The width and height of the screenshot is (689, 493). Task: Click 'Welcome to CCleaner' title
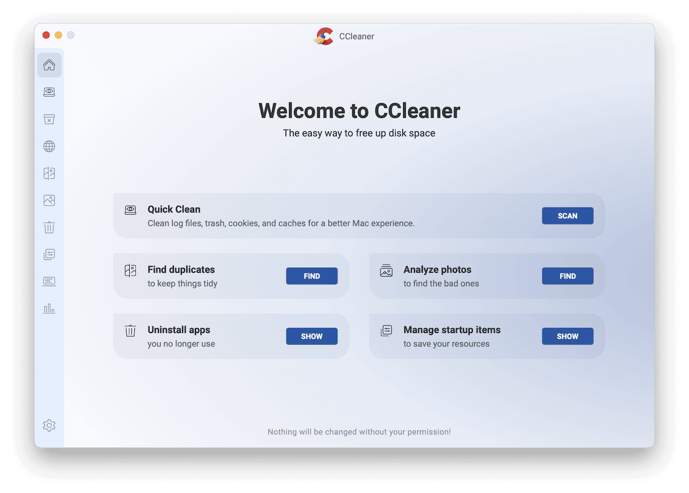coord(359,111)
